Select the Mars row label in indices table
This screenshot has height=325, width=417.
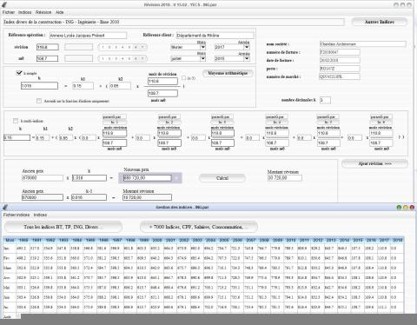10,268
